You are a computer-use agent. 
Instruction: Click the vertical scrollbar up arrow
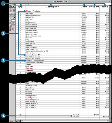[110, 7]
